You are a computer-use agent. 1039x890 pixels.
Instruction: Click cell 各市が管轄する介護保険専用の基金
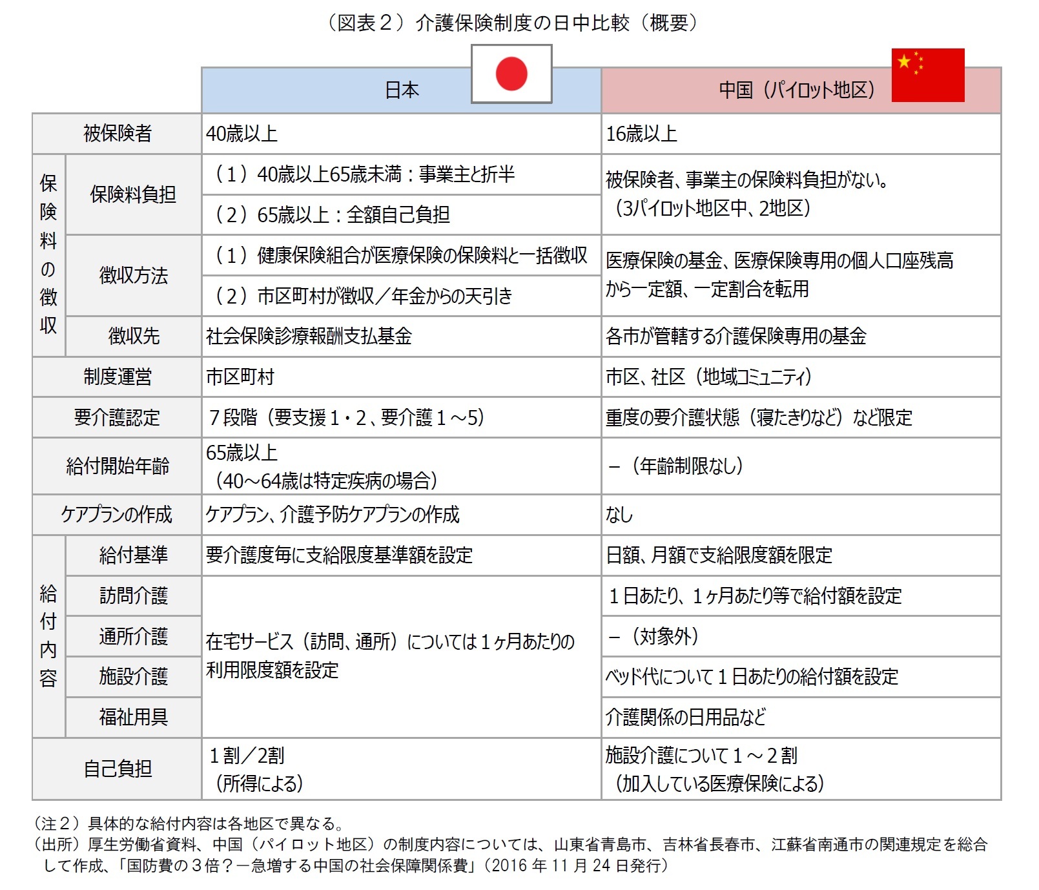pos(801,336)
